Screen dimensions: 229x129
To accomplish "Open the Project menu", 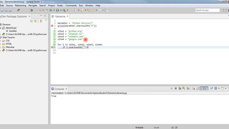I will 52,6.
